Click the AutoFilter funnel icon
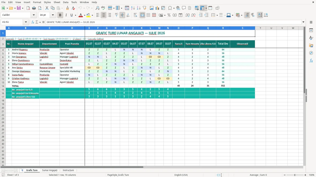The height and width of the screenshot is (177, 316). (144, 8)
